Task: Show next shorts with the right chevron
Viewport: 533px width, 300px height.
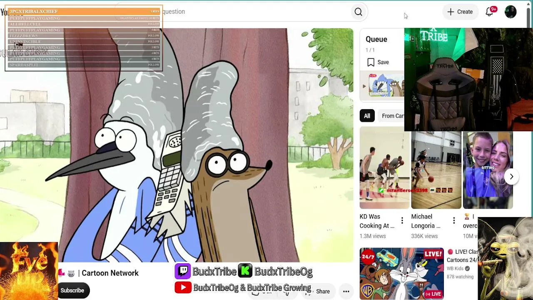Action: pos(511,176)
